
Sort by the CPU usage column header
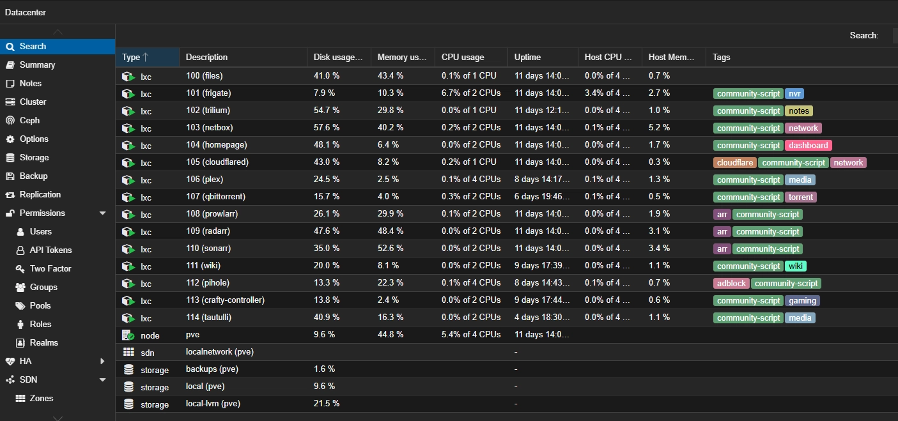pyautogui.click(x=463, y=57)
